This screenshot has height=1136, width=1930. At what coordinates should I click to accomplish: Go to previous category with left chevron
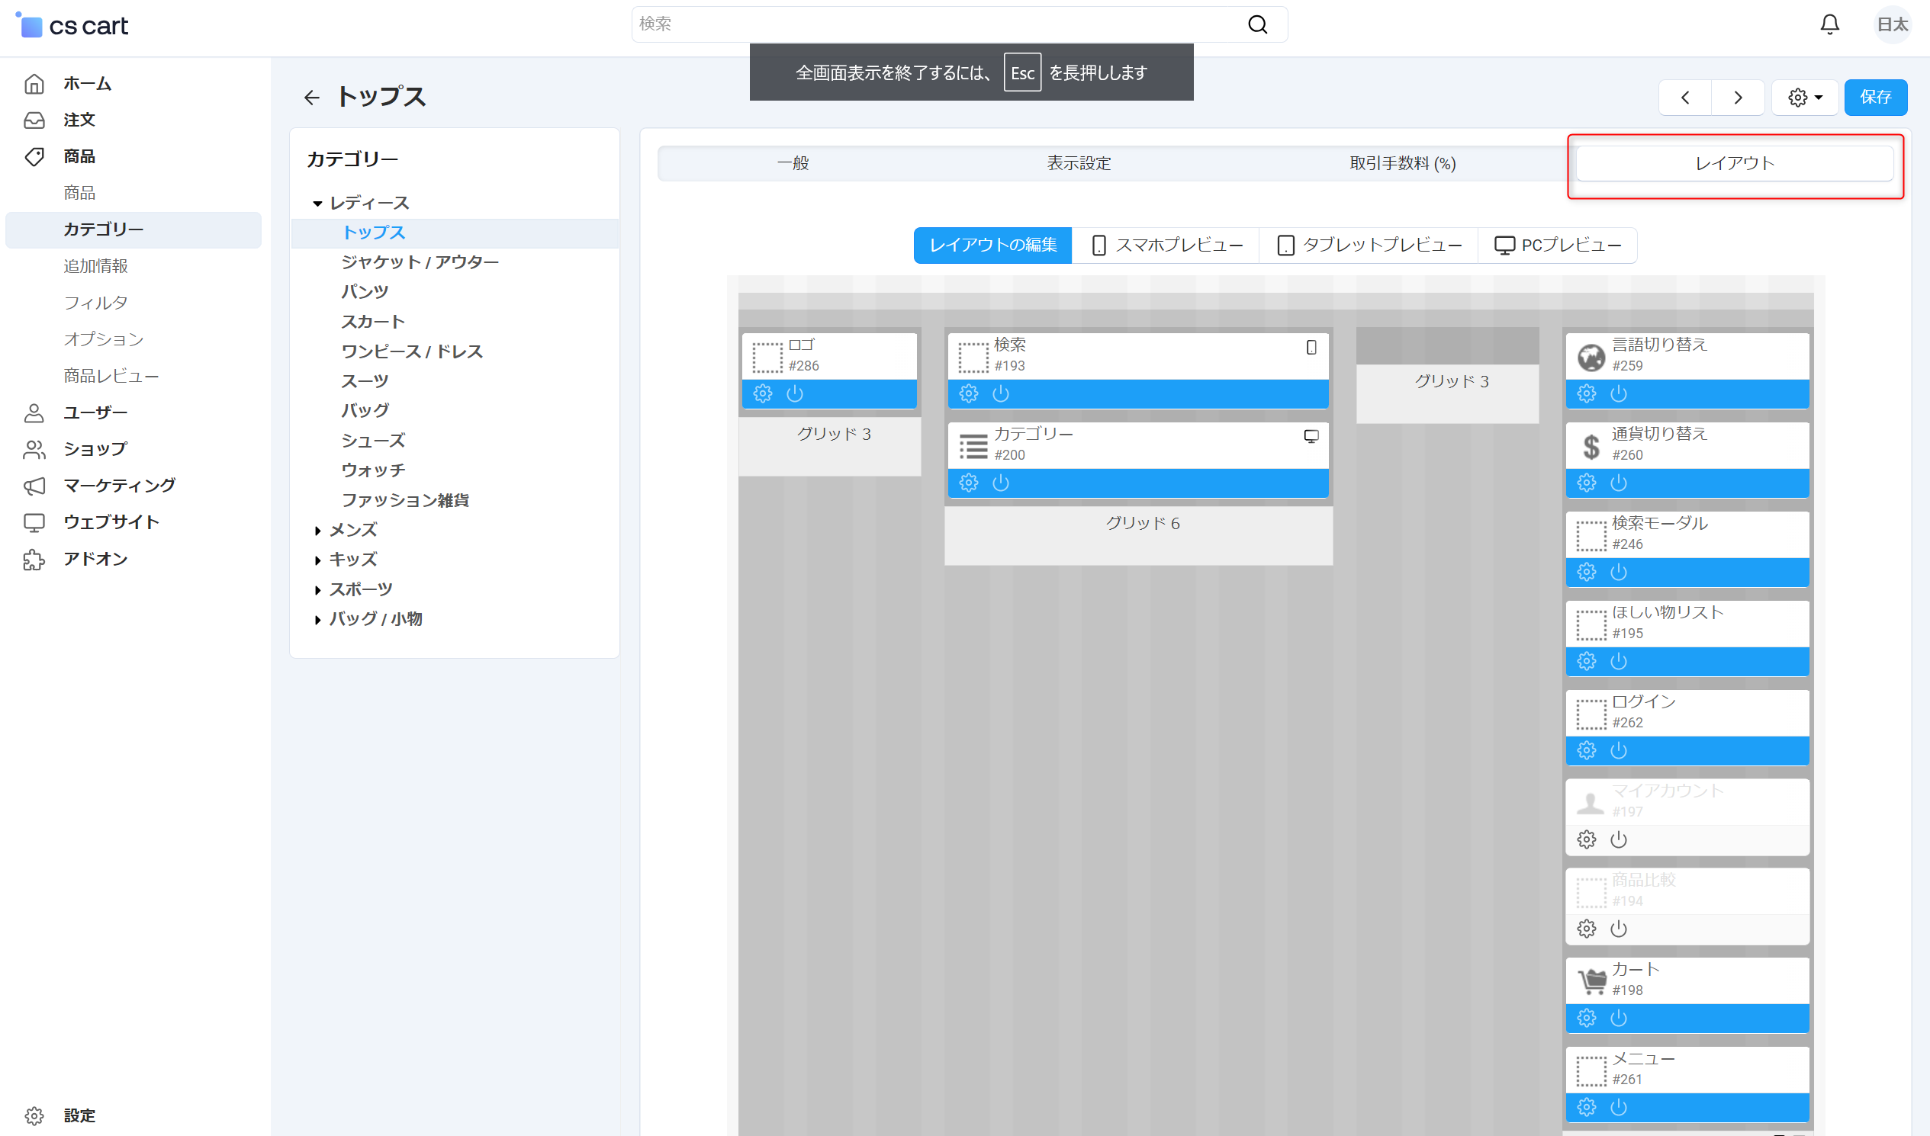point(1685,98)
